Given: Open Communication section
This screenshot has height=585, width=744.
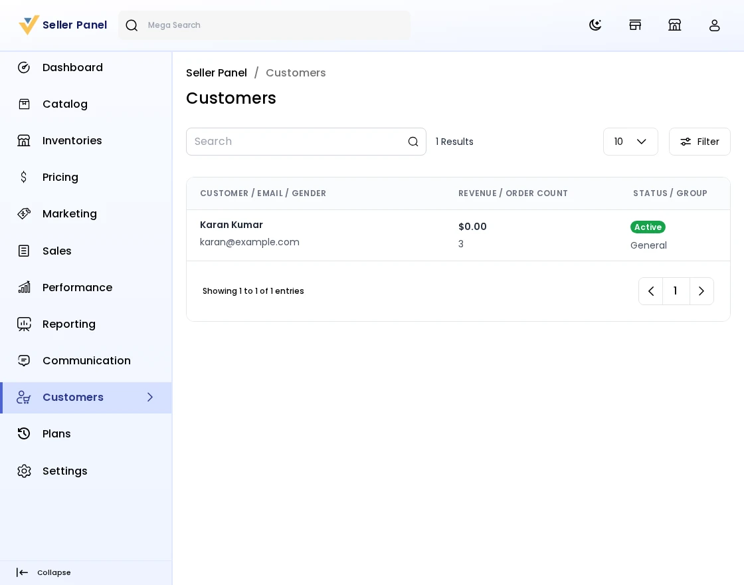Looking at the screenshot, I should [x=86, y=360].
